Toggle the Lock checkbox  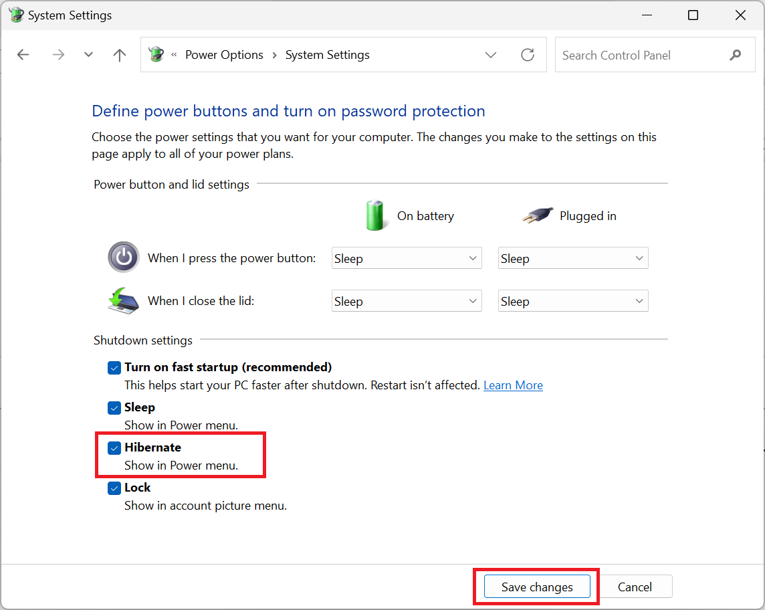tap(114, 488)
